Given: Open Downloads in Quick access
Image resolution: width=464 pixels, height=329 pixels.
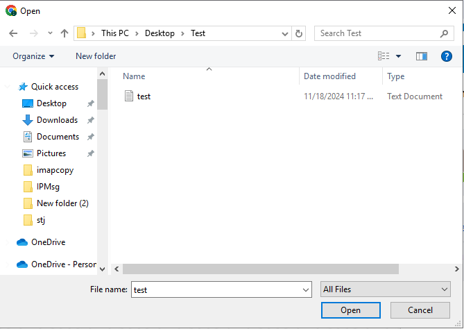Looking at the screenshot, I should point(57,120).
